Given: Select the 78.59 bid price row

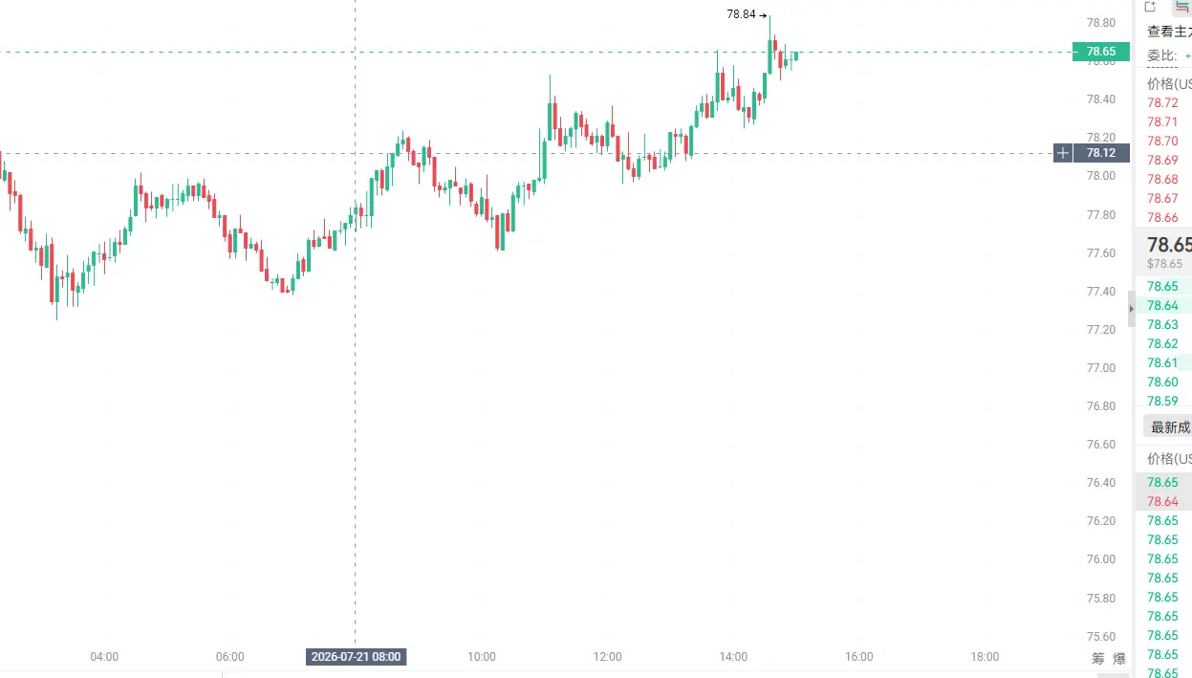Looking at the screenshot, I should [x=1162, y=401].
